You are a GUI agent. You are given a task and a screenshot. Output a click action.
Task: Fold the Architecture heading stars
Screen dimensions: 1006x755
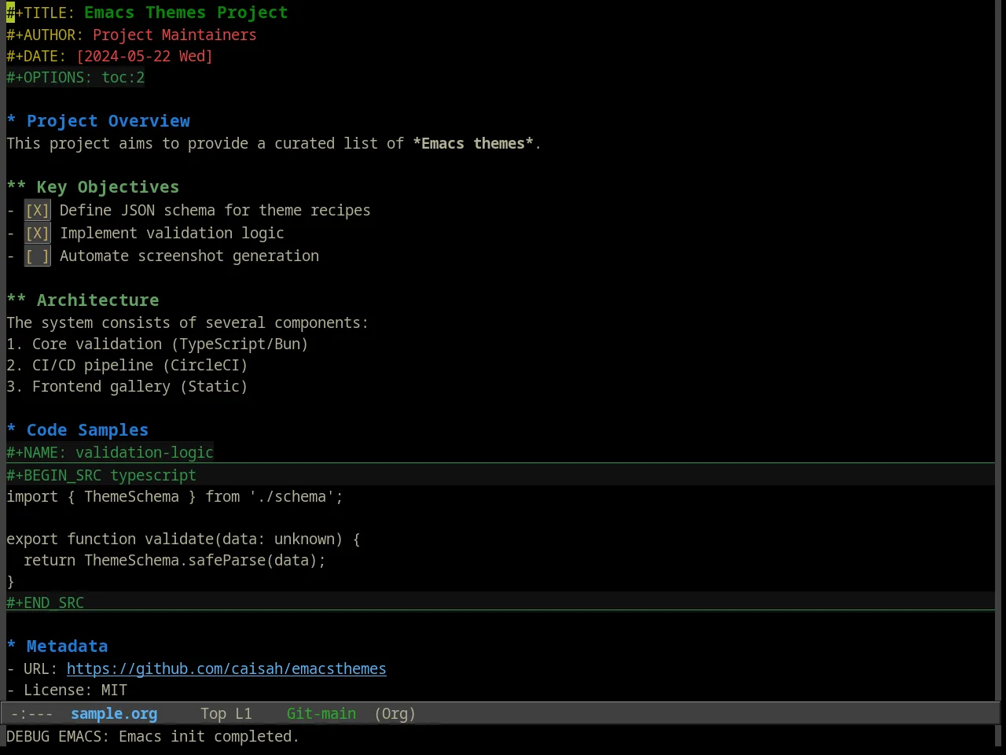(x=16, y=300)
